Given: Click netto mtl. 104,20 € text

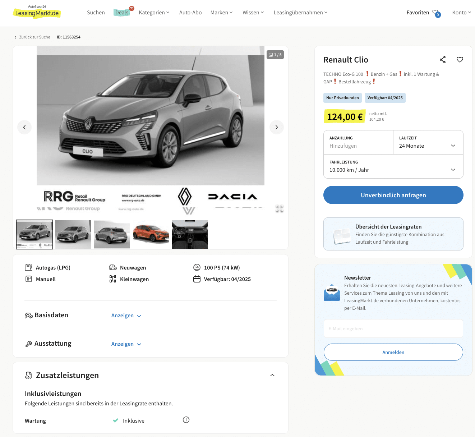Looking at the screenshot, I should 378,116.
